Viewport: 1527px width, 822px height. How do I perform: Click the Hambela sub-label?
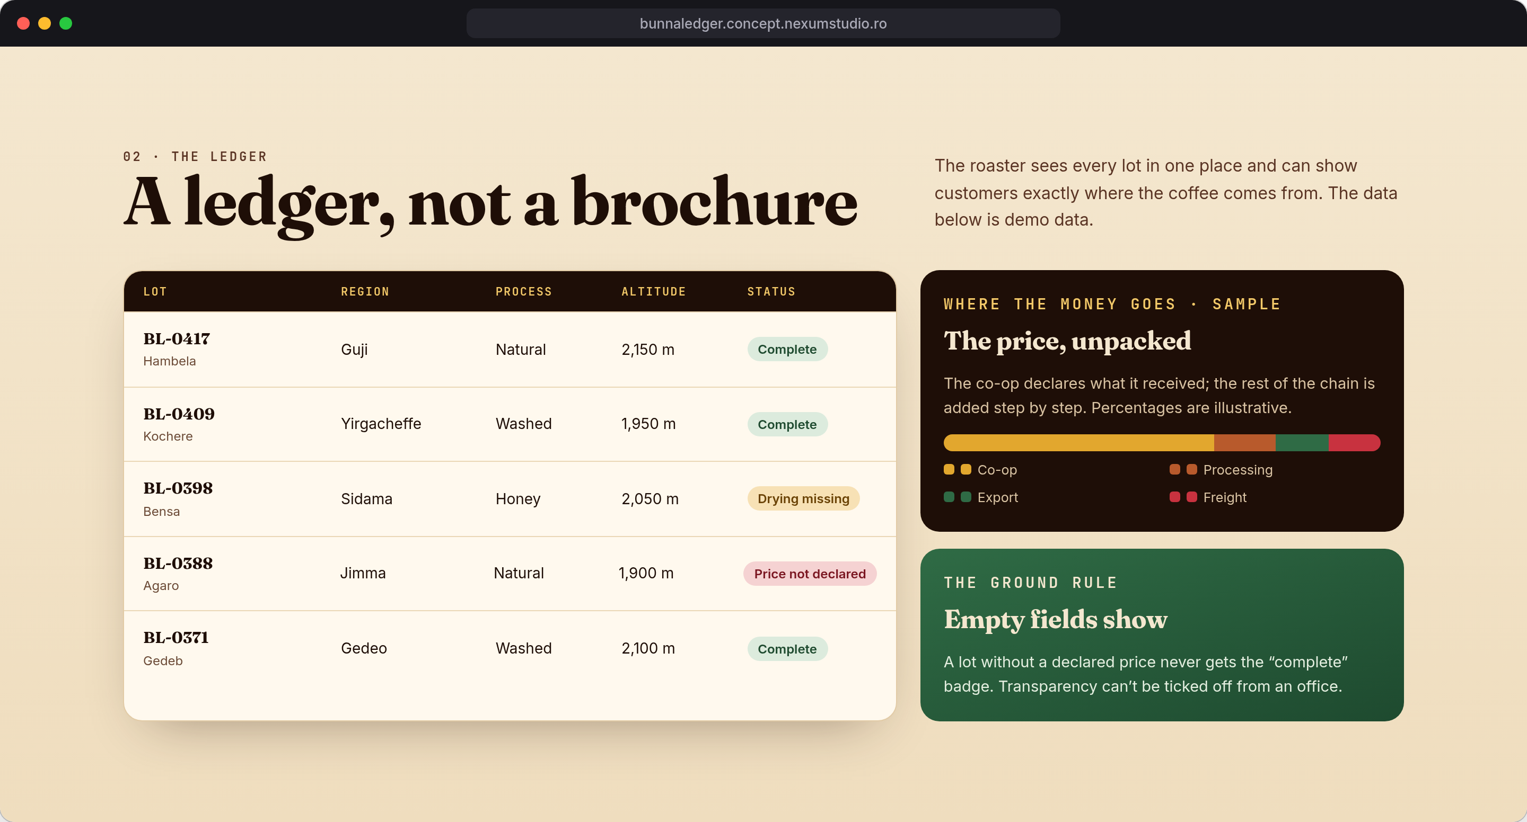[x=169, y=361]
